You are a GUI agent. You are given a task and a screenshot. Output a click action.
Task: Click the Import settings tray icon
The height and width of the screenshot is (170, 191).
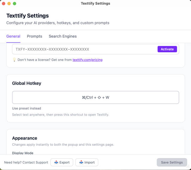click(x=81, y=163)
